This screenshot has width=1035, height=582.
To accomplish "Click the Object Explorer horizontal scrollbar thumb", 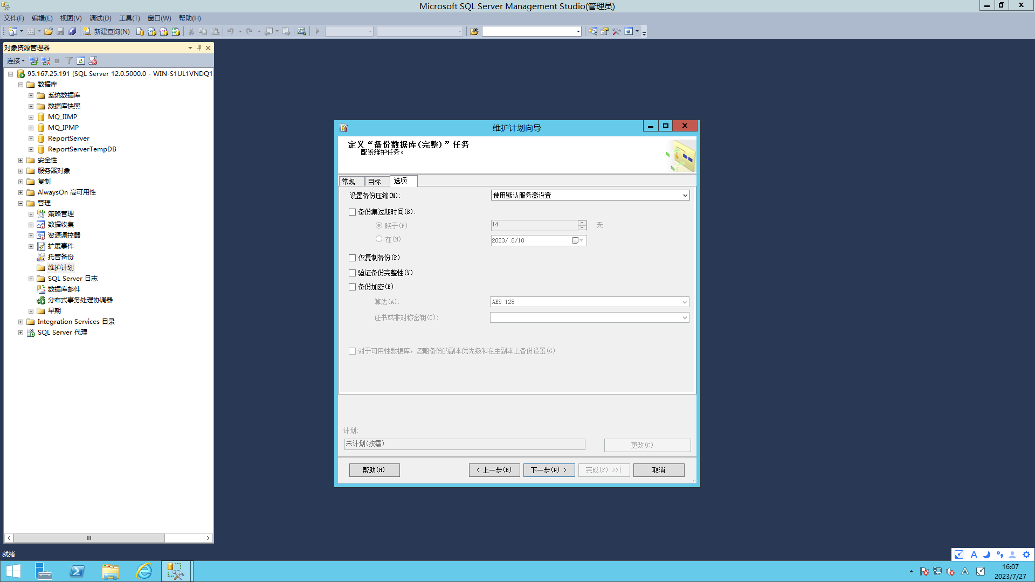I will (89, 538).
